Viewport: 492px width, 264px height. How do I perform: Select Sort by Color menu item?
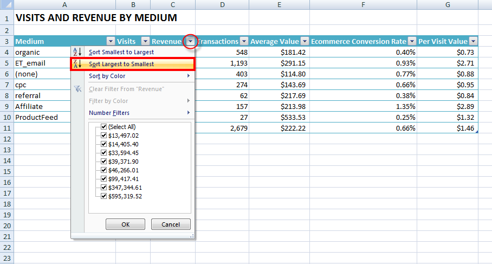[x=133, y=76]
